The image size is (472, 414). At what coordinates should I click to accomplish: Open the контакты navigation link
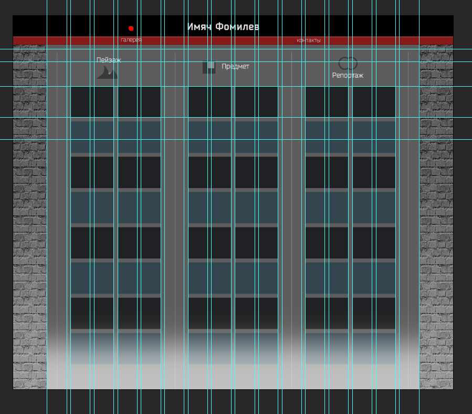click(x=309, y=40)
